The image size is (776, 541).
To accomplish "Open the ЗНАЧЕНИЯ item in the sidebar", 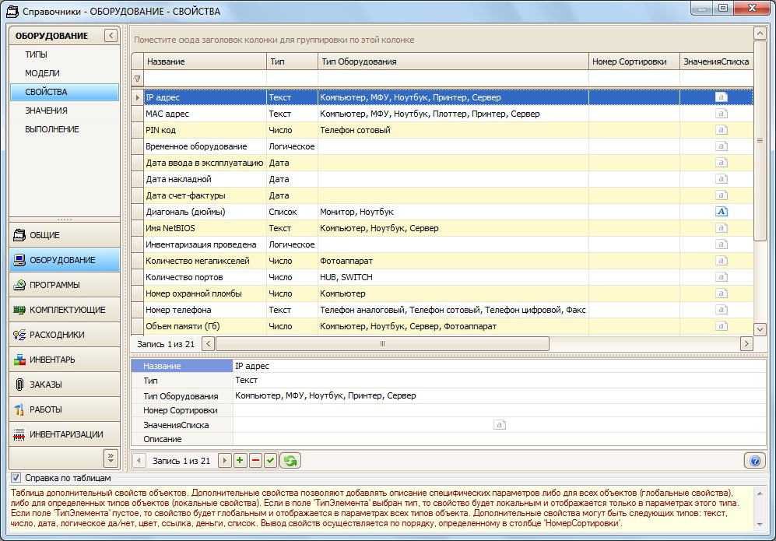I will [46, 111].
